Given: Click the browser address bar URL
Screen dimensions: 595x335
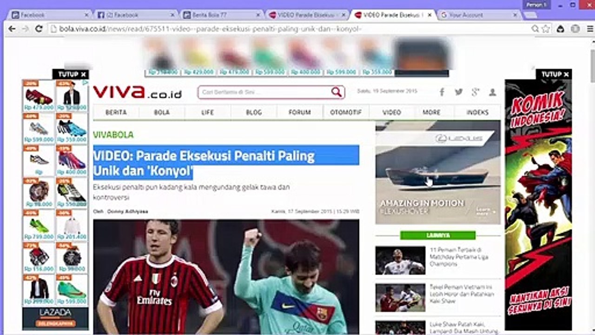Looking at the screenshot, I should tap(211, 29).
